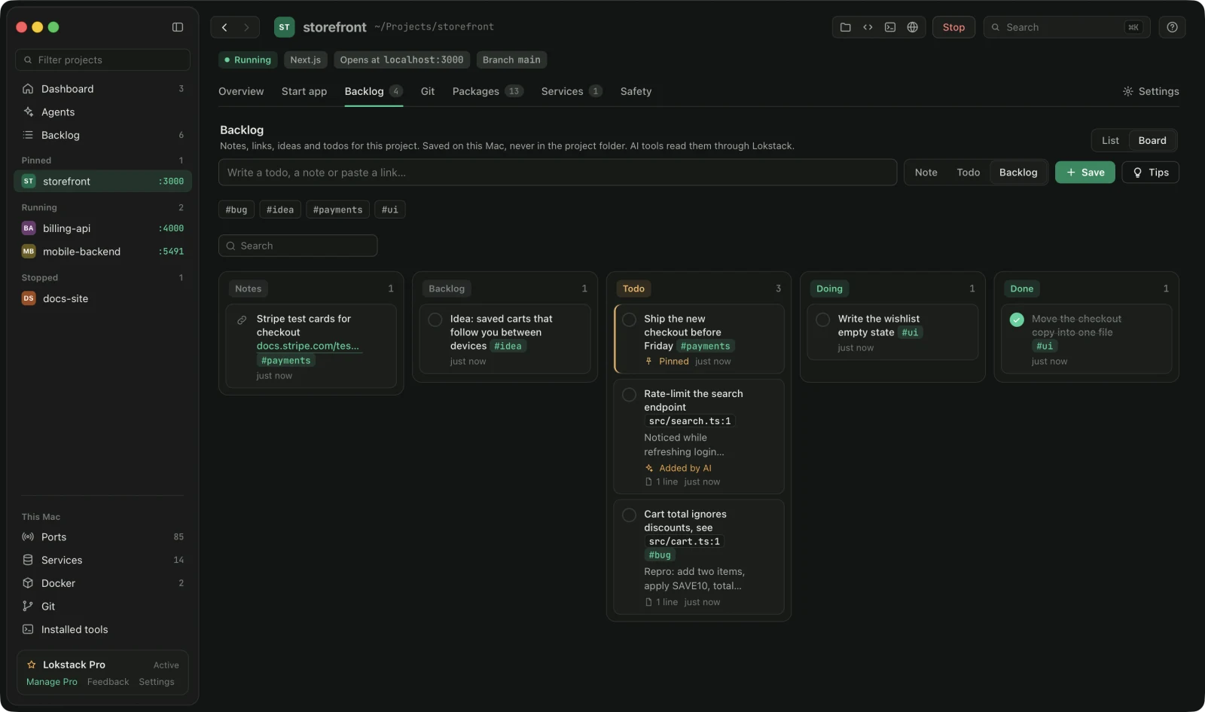
Task: Check off 'Cart total ignores discounts' todo
Action: [x=629, y=515]
